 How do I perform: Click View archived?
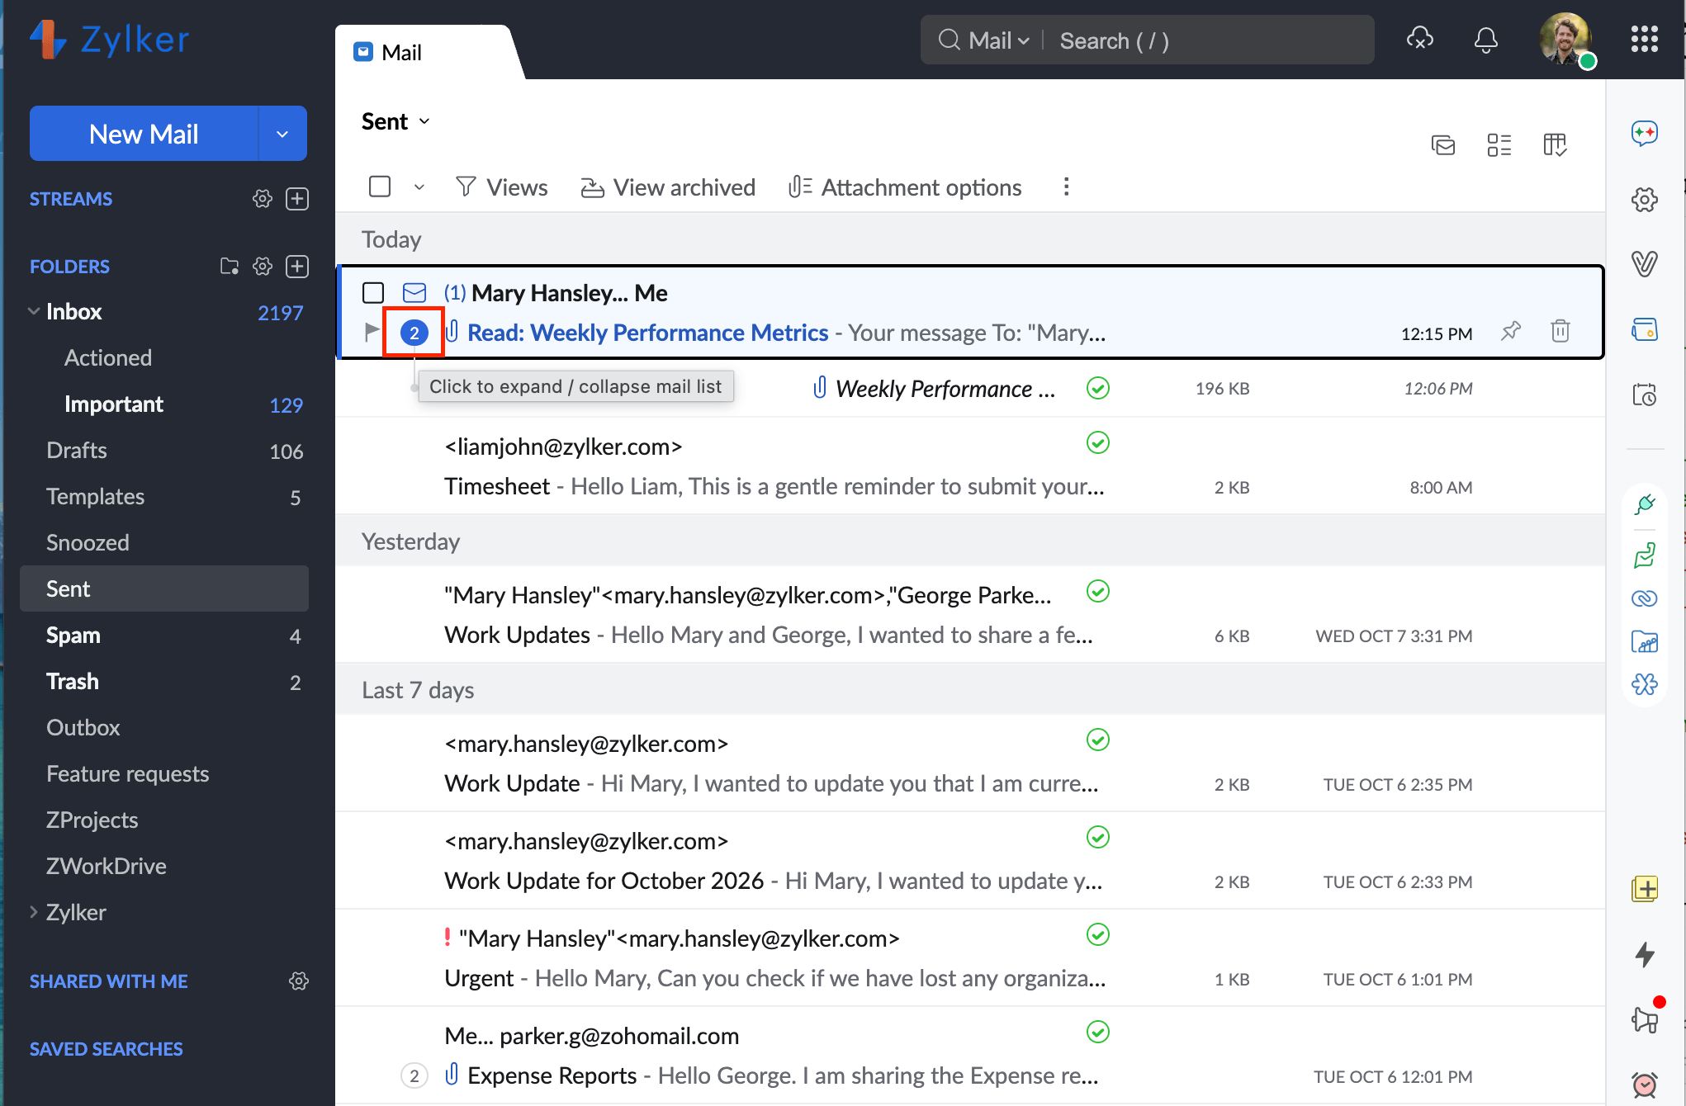(668, 187)
